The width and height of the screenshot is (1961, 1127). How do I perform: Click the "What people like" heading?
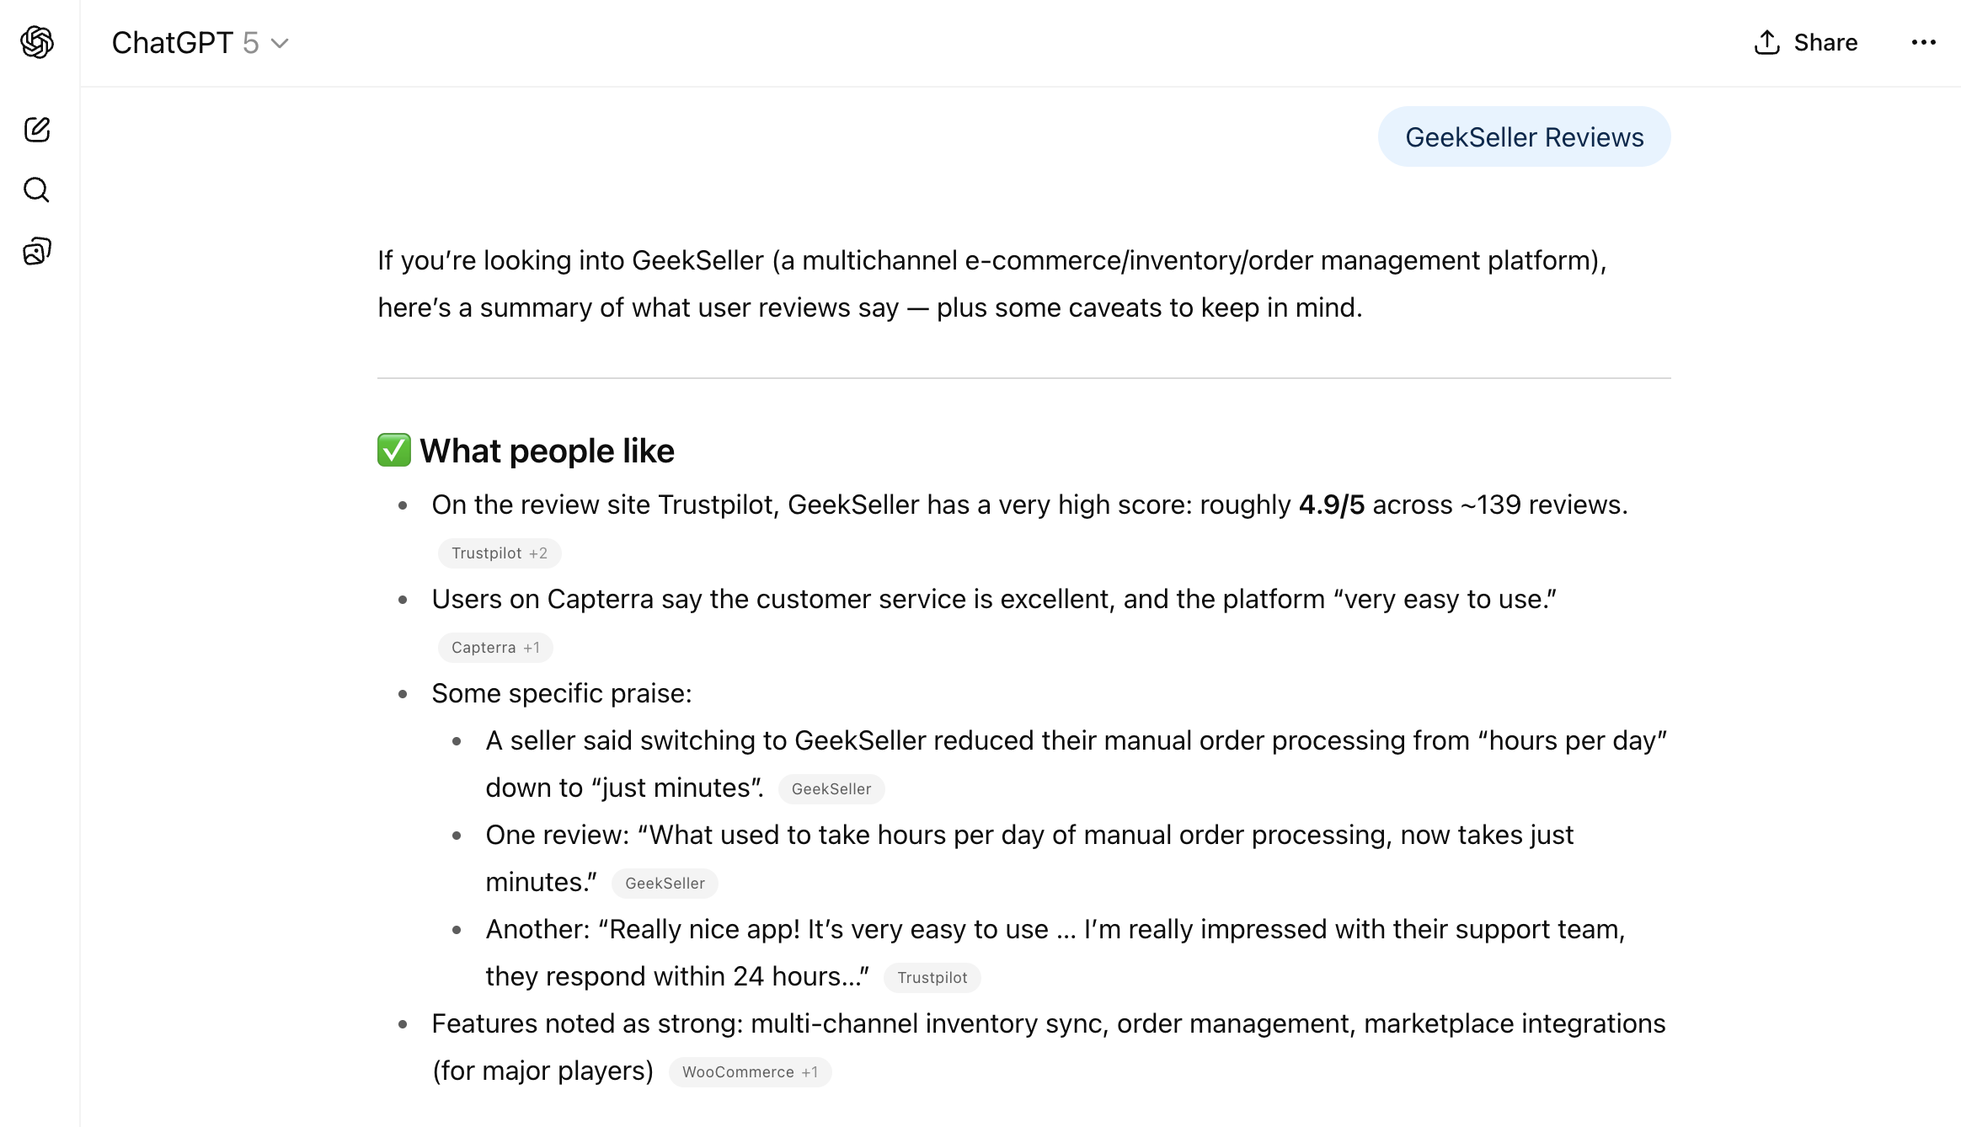547,451
